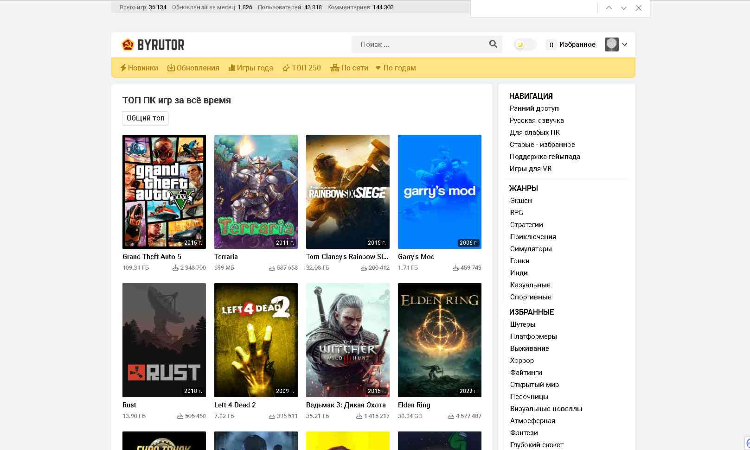The image size is (750, 450).
Task: Toggle the dark mode moon switch
Action: (x=525, y=44)
